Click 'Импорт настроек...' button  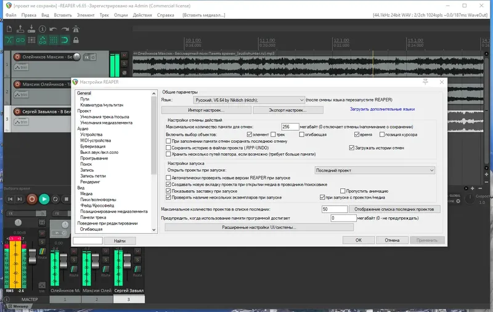pos(206,110)
